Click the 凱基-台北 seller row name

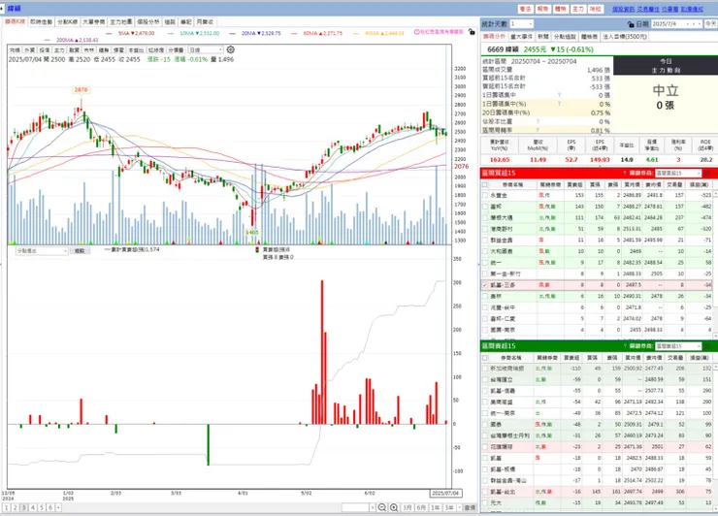point(503,492)
